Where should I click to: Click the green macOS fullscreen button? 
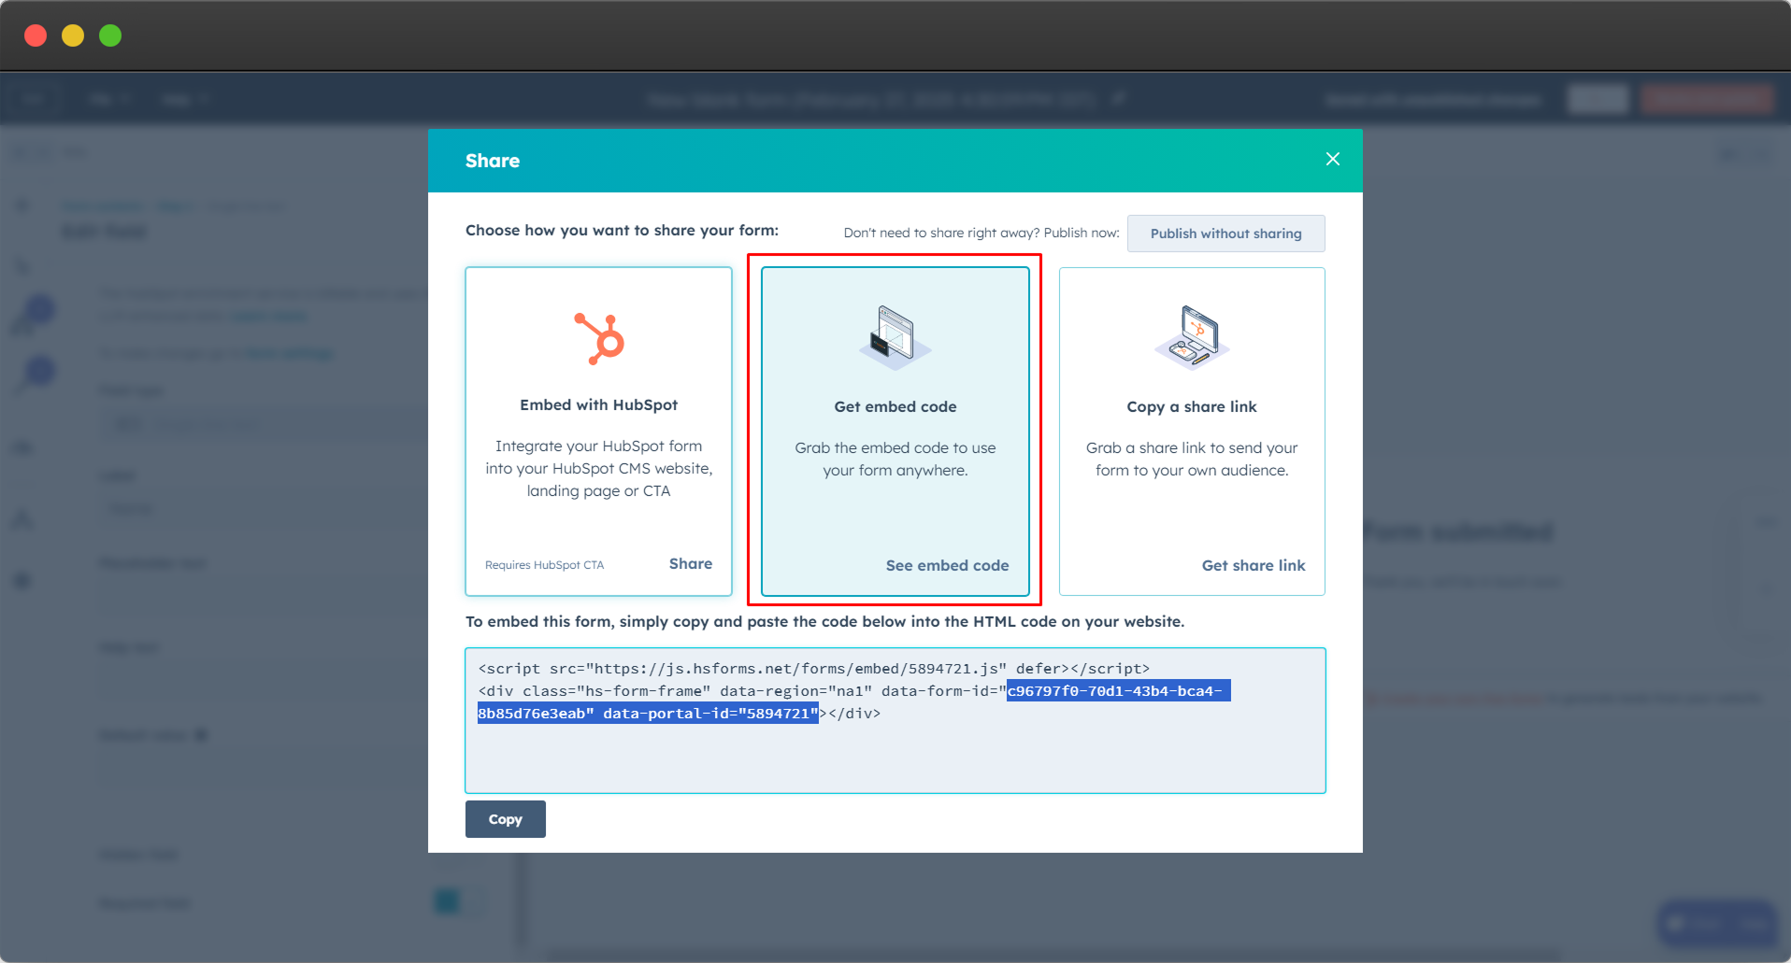tap(110, 35)
